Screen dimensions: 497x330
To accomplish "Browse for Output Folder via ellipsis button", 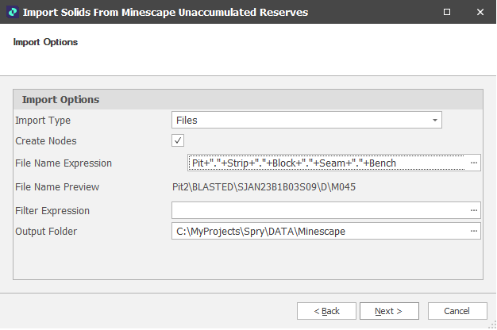I will click(x=474, y=231).
